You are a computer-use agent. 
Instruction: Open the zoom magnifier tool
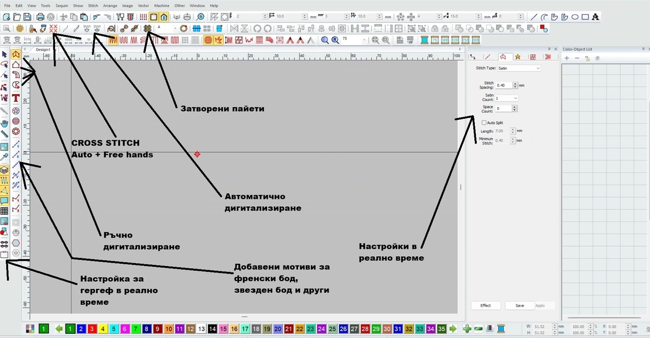tap(325, 40)
